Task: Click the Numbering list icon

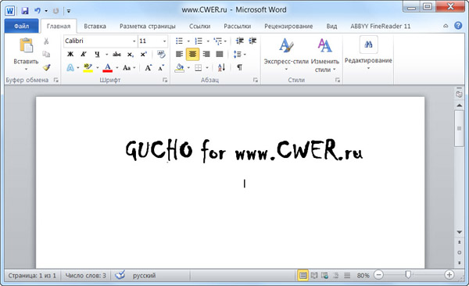Action: 199,41
